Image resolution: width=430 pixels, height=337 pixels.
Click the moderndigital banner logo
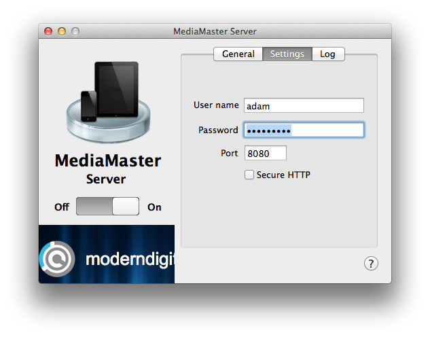(x=107, y=254)
